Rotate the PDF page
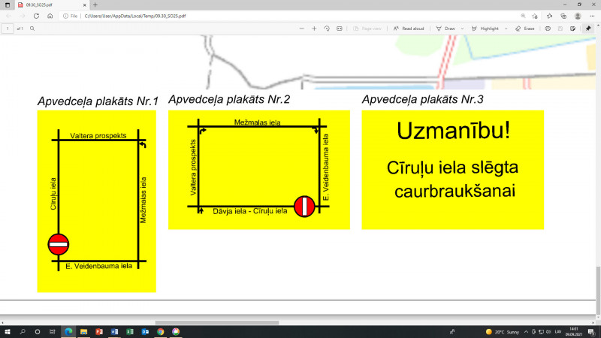 (327, 28)
